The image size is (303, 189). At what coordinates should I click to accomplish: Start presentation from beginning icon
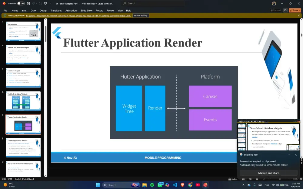click(x=45, y=3)
